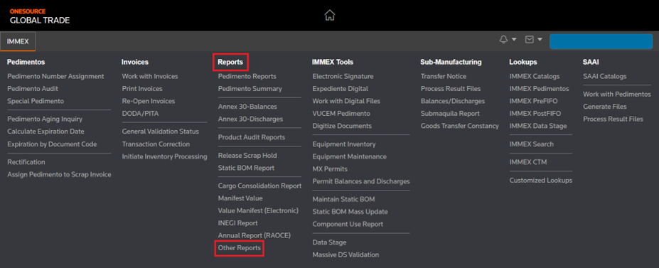This screenshot has height=268, width=659.
Task: Open Work with Digital Files
Action: [x=346, y=101]
